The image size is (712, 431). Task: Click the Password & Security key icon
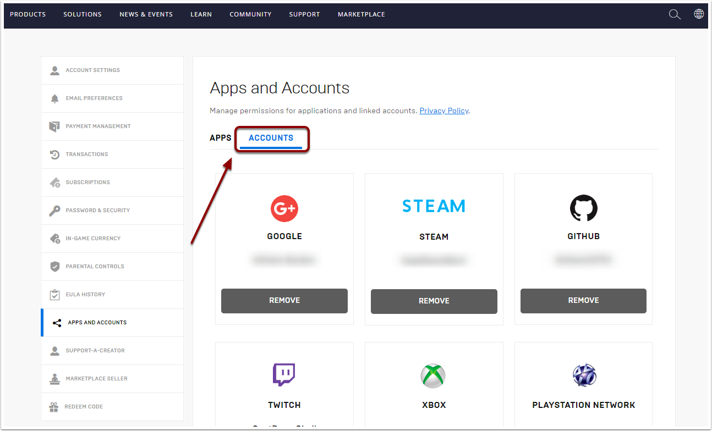pos(54,211)
